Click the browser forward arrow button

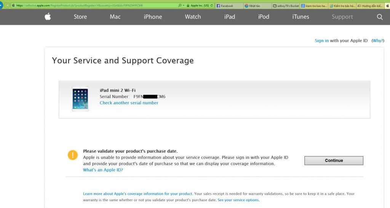click(x=7, y=6)
